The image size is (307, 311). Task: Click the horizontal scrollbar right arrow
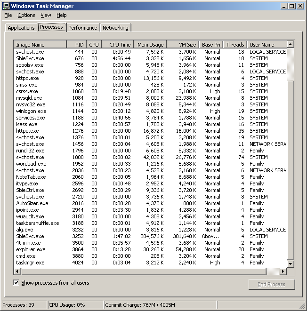tap(283, 271)
